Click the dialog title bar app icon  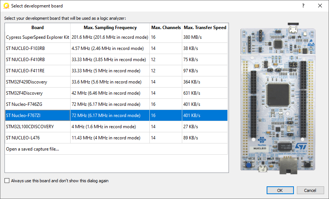[6, 6]
